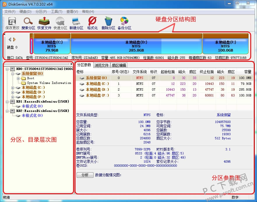Click the DiskGenius title bar app icon
This screenshot has width=257, height=202.
click(5, 4)
